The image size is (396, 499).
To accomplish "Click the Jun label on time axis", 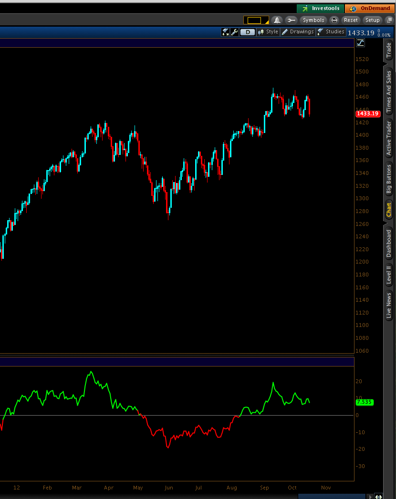I will (169, 488).
